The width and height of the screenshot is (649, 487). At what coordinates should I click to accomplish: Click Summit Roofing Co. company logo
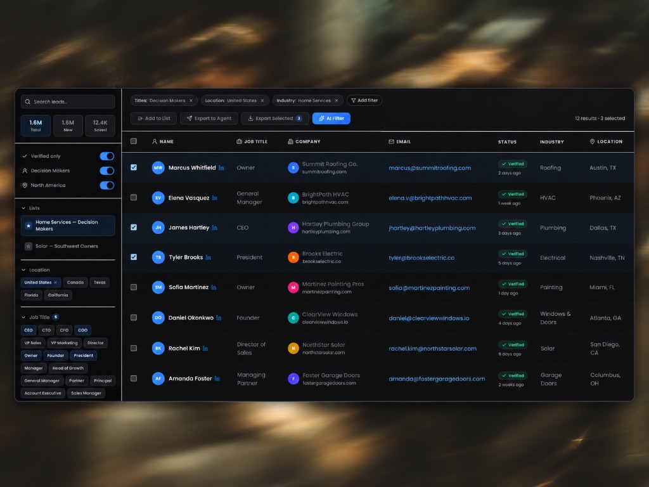[293, 167]
